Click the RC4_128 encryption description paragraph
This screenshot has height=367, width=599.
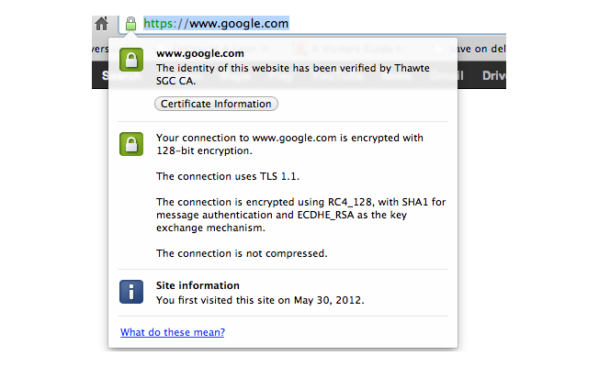[x=301, y=215]
